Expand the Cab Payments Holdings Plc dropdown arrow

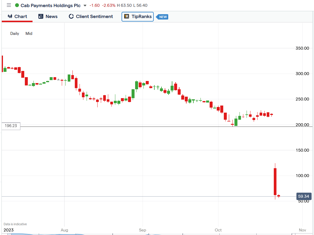pyautogui.click(x=85, y=6)
